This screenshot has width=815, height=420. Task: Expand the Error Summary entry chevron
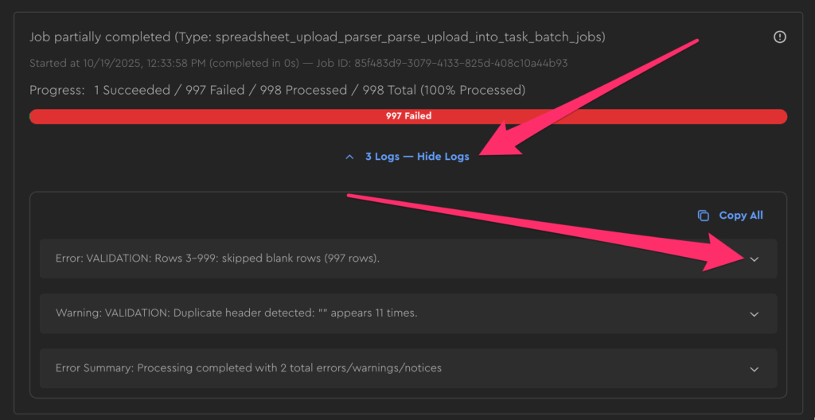pos(755,369)
